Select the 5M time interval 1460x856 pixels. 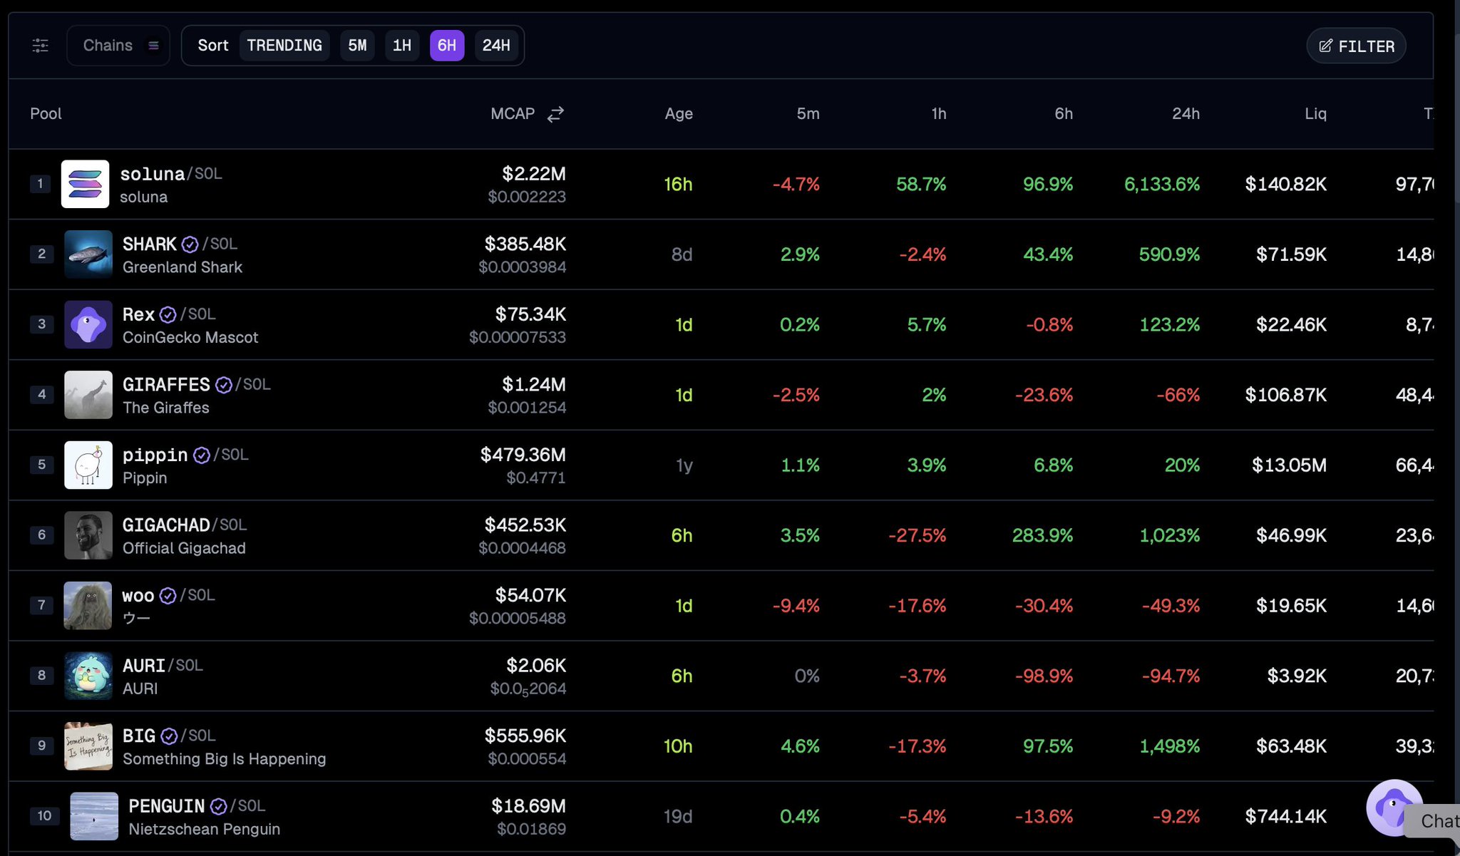[x=357, y=46]
